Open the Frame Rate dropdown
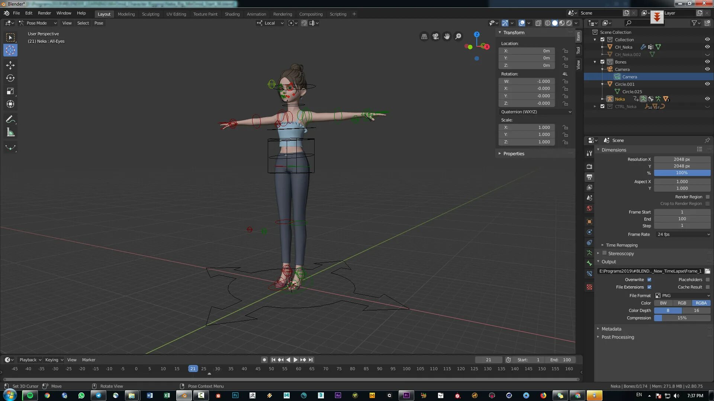The height and width of the screenshot is (401, 714). click(x=682, y=234)
